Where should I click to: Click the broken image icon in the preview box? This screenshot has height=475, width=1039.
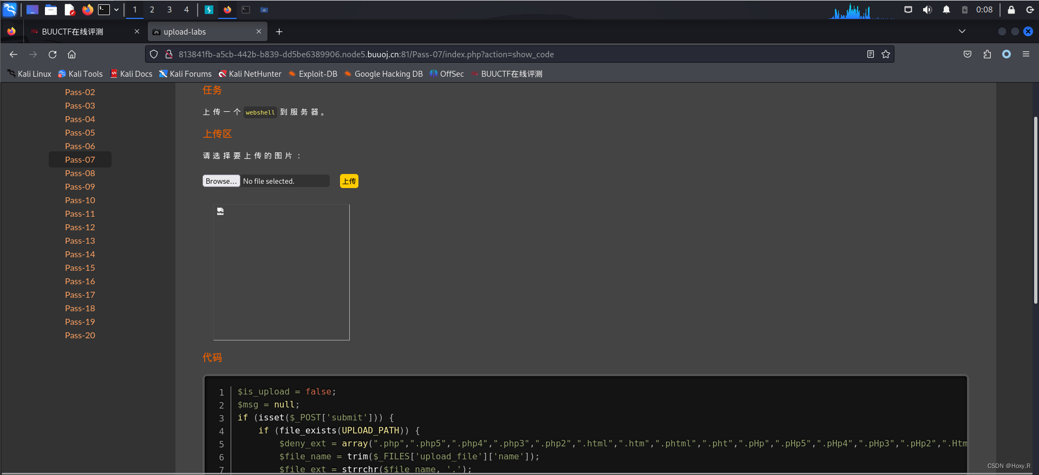220,211
